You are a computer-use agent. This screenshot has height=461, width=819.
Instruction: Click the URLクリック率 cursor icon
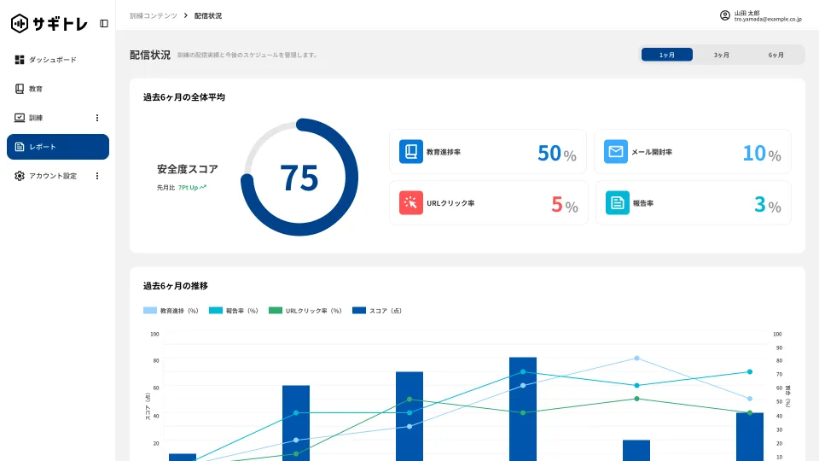411,203
